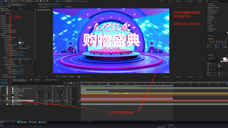Choose the Type text tool
The width and height of the screenshot is (228, 128).
[32, 1]
